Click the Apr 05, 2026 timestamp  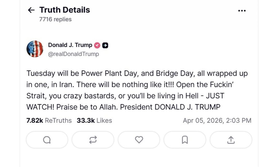coord(217,121)
